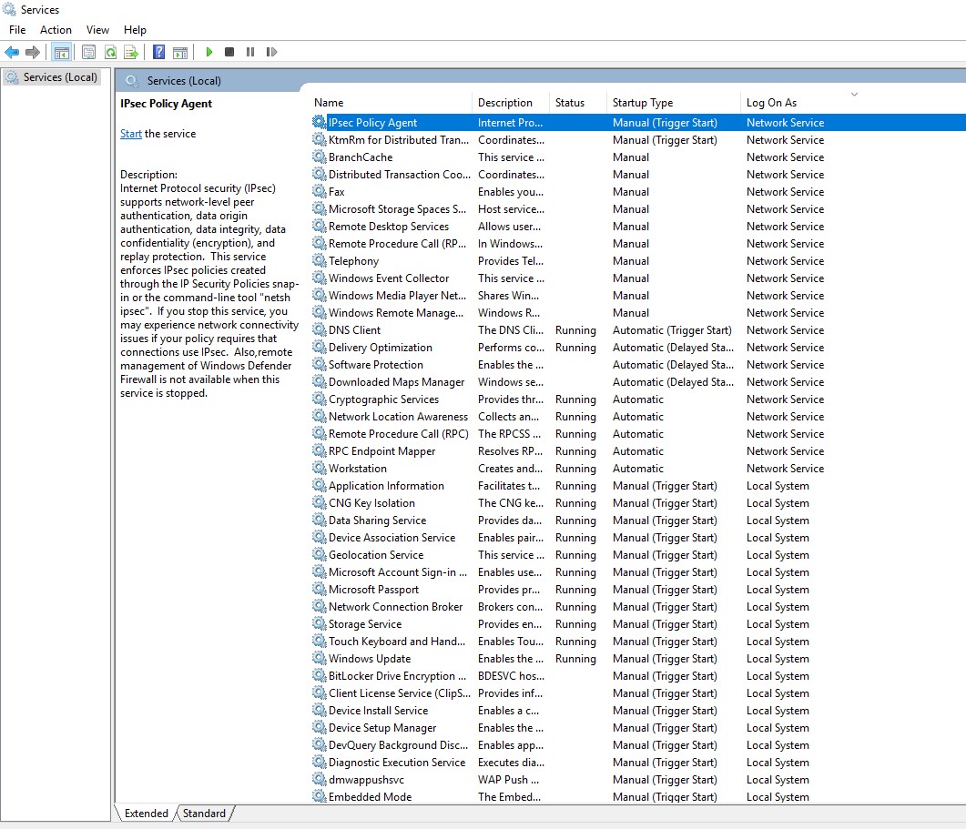Select the Windows Event Collector service

[x=637, y=278]
